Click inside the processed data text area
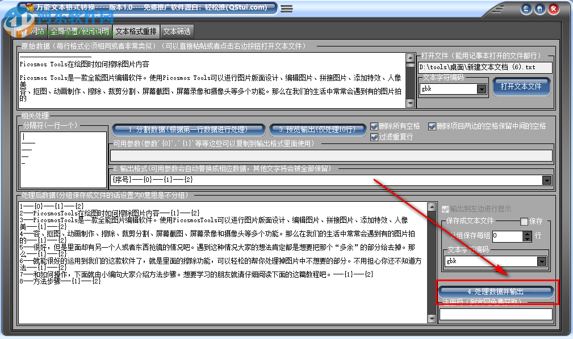Image resolution: width=573 pixels, height=339 pixels. click(x=222, y=262)
